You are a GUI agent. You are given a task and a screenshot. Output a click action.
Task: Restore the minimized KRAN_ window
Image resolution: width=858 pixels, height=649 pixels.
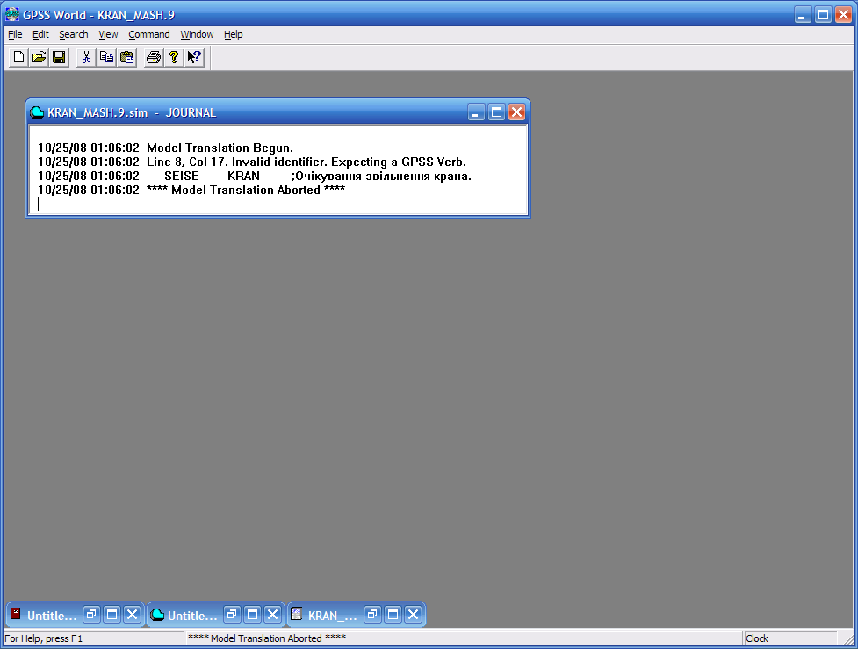(372, 615)
